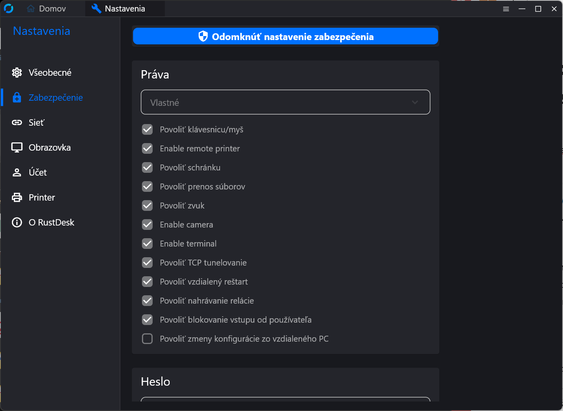The height and width of the screenshot is (411, 563).
Task: Disable the Enable remote printer checkbox
Action: 147,149
